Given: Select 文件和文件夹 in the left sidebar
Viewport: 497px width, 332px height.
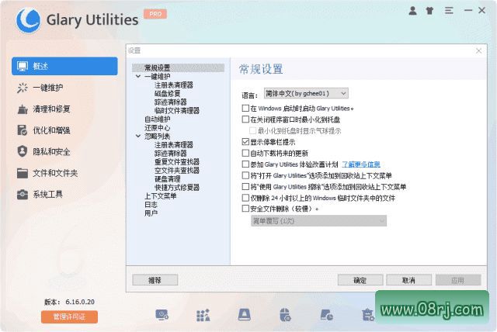Looking at the screenshot, I should pos(64,173).
